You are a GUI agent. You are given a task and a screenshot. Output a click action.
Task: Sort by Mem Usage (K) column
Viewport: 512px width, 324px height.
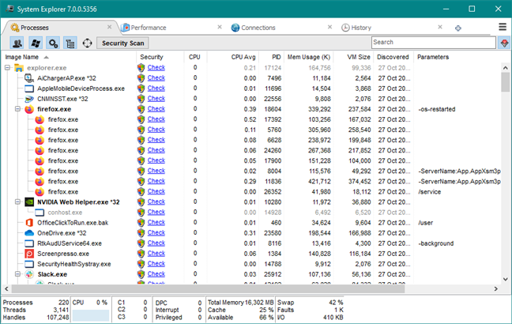(309, 57)
